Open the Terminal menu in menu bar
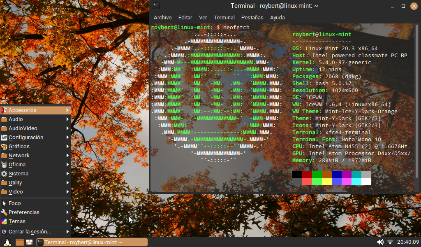Image resolution: width=421 pixels, height=247 pixels. click(x=224, y=17)
